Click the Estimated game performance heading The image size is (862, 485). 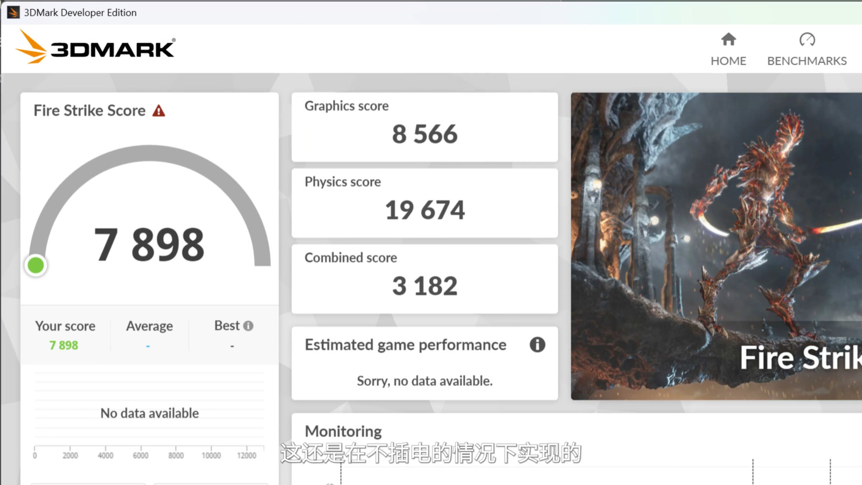(x=405, y=345)
